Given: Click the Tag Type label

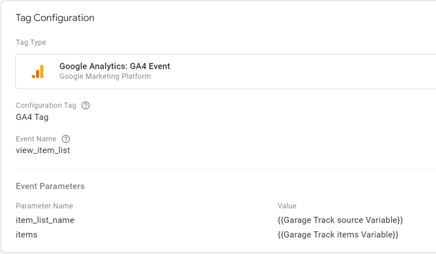Looking at the screenshot, I should pyautogui.click(x=31, y=43).
